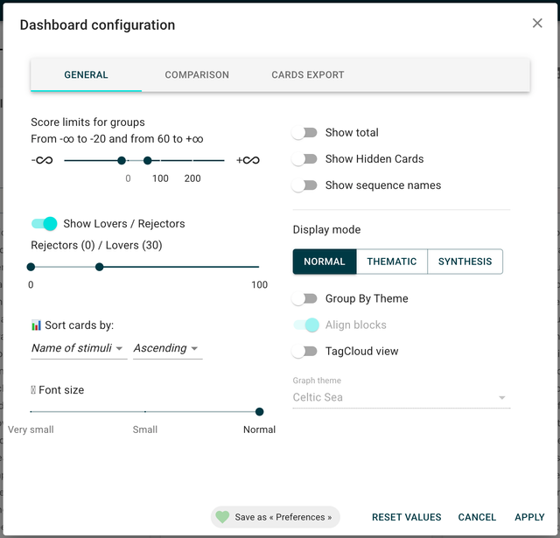Click the Font size slider handle
Image resolution: width=560 pixels, height=538 pixels.
pos(259,411)
